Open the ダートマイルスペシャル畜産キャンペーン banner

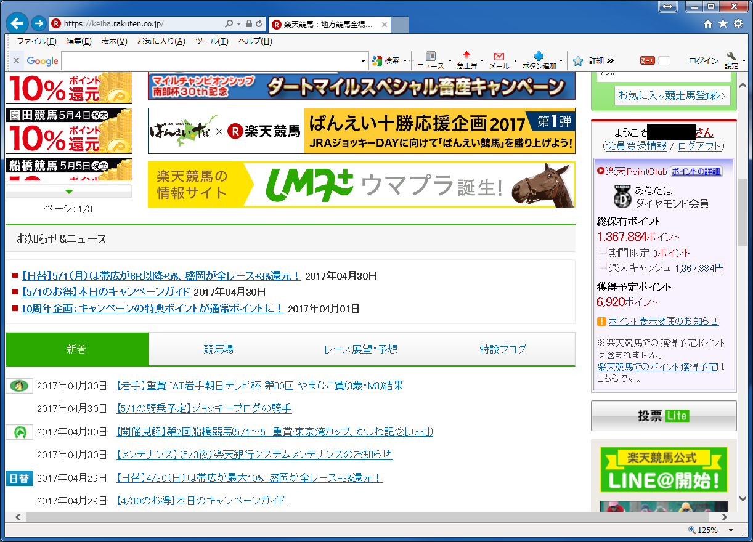(362, 86)
